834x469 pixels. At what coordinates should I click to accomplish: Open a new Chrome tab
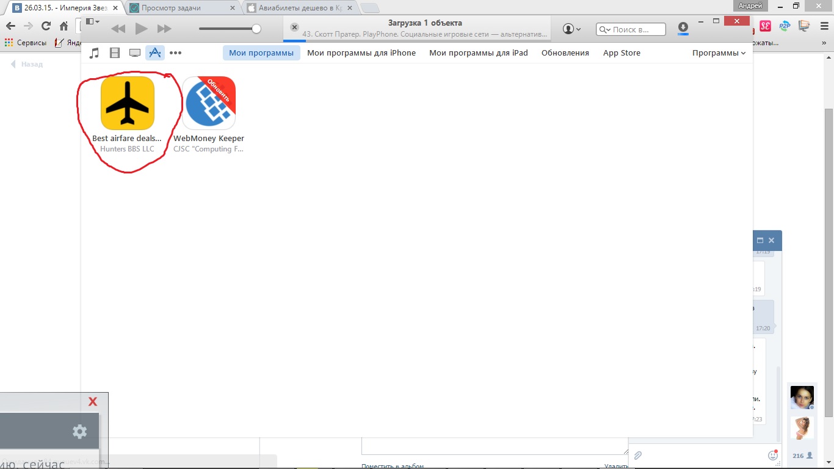click(369, 9)
